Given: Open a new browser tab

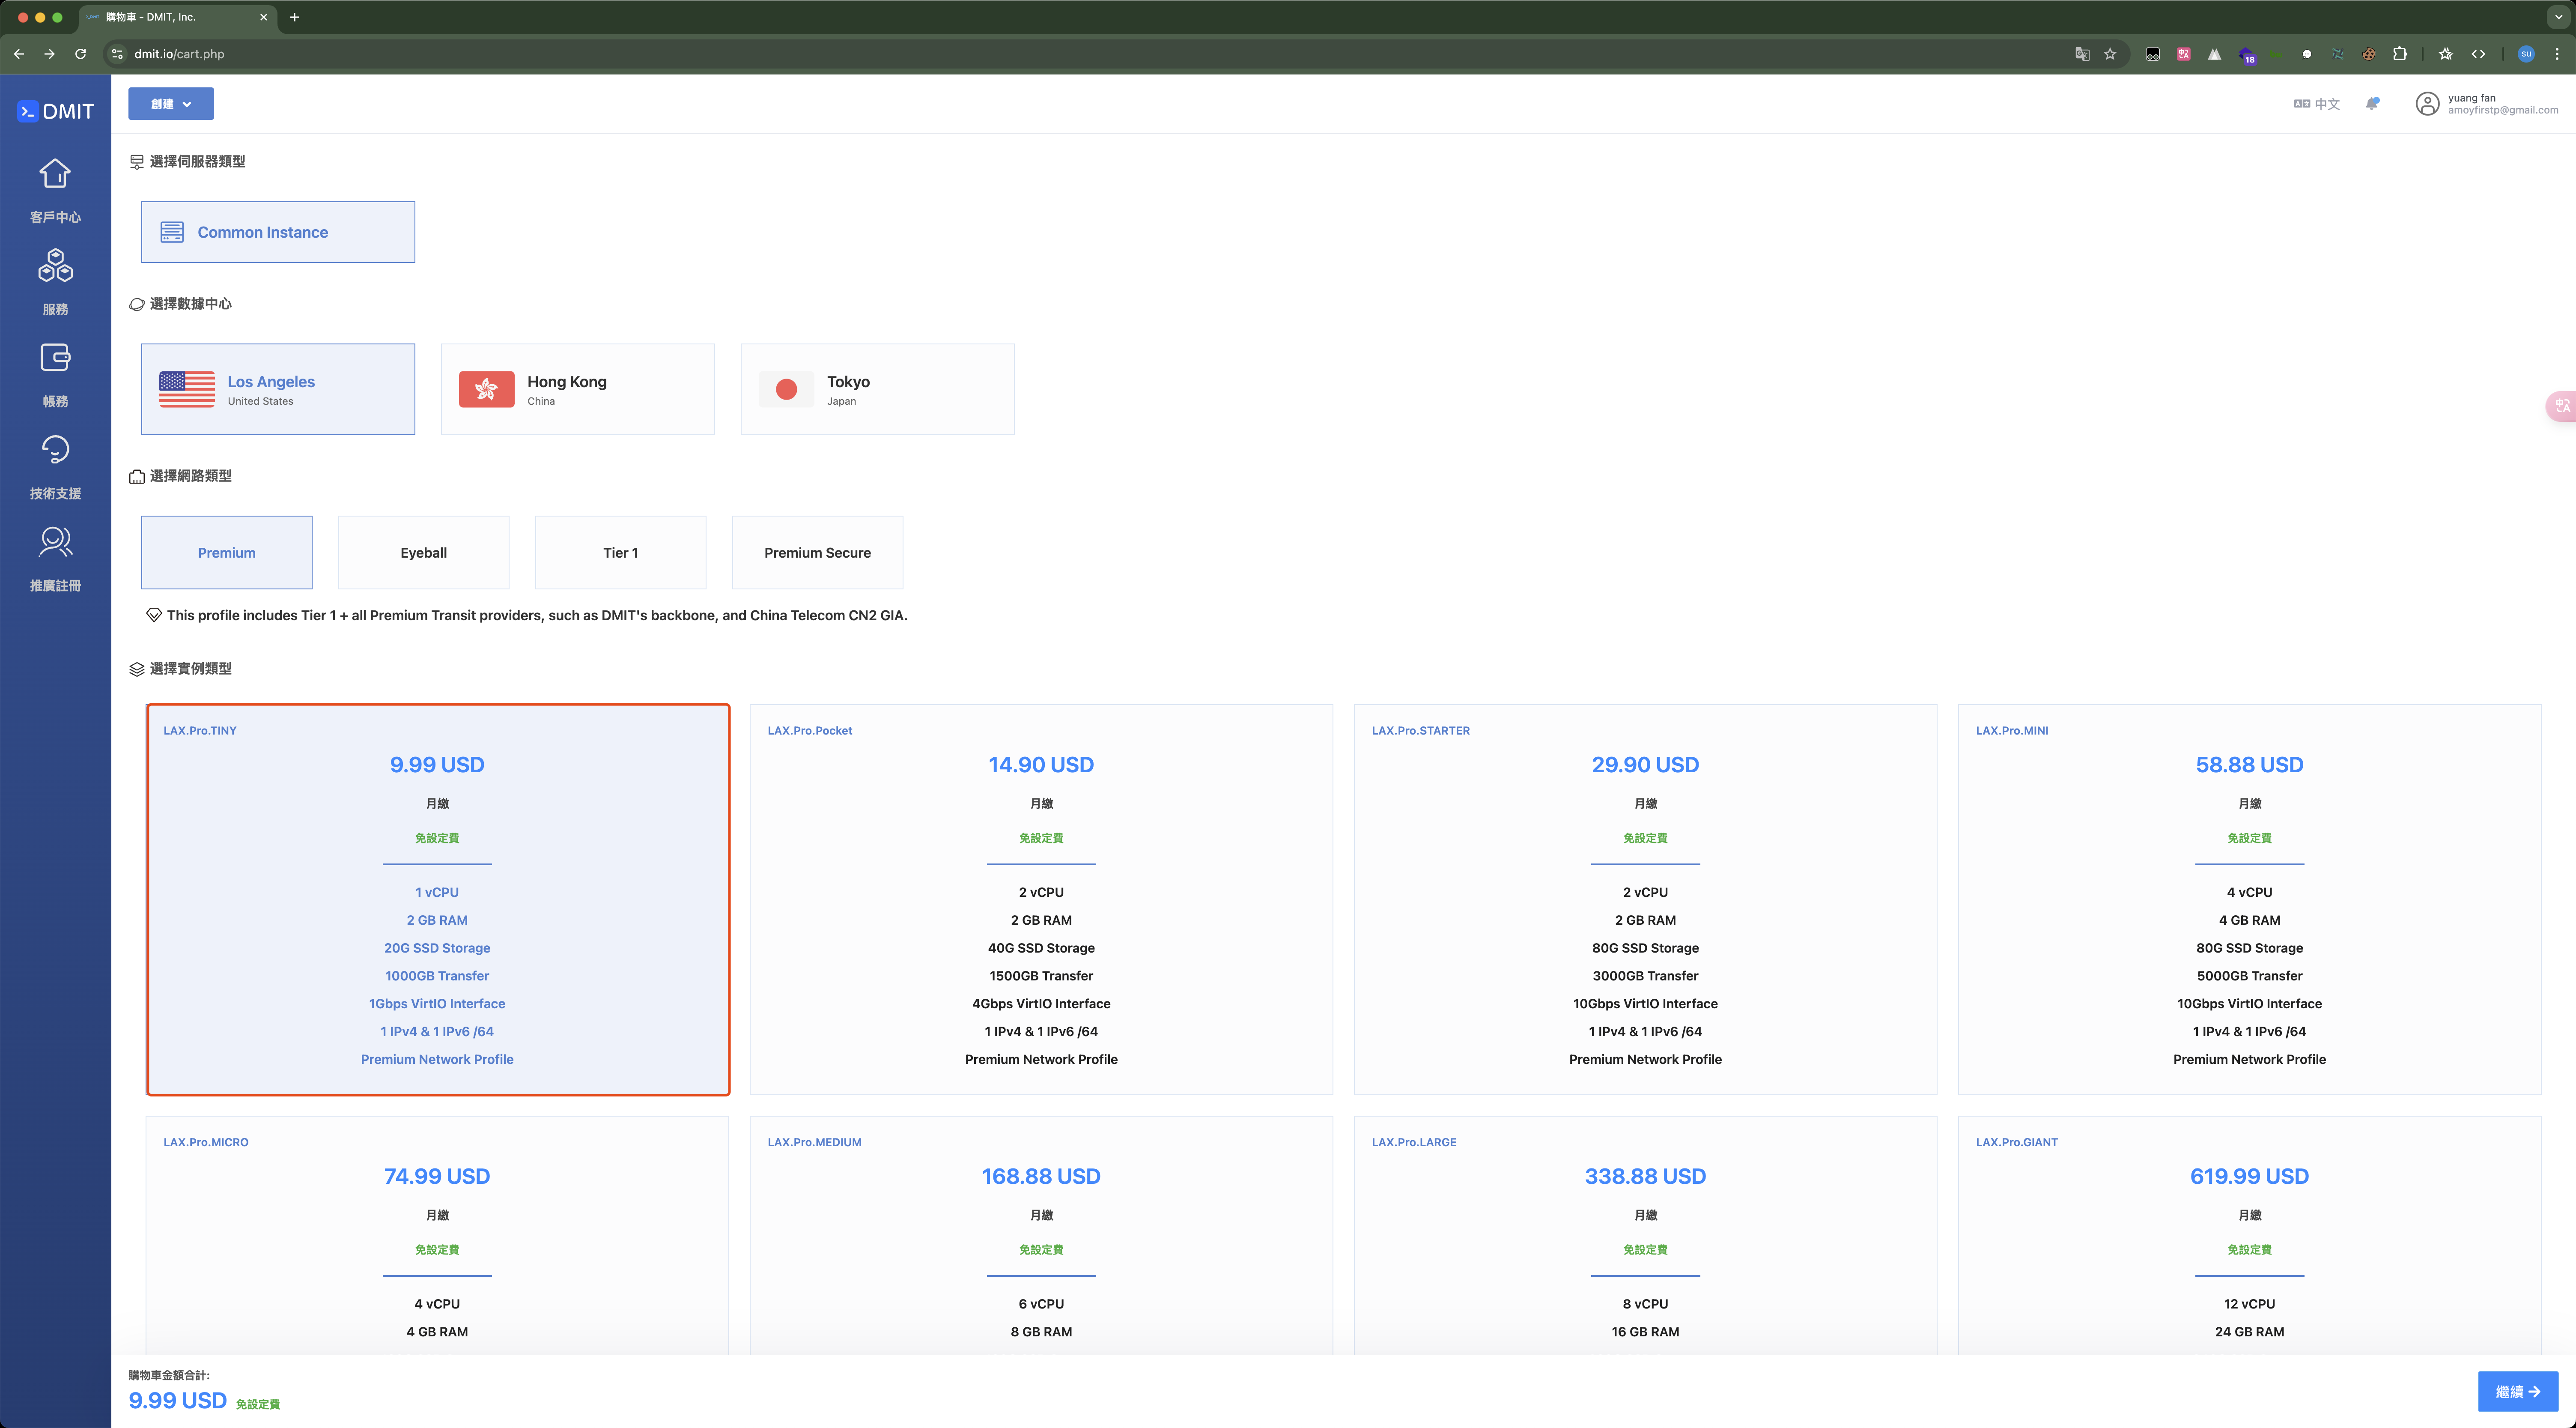Looking at the screenshot, I should click(294, 17).
